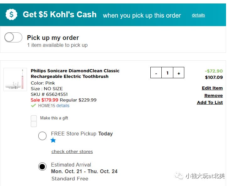This screenshot has width=232, height=186.
Task: Open HOME15 coupon details link
Action: (63, 106)
